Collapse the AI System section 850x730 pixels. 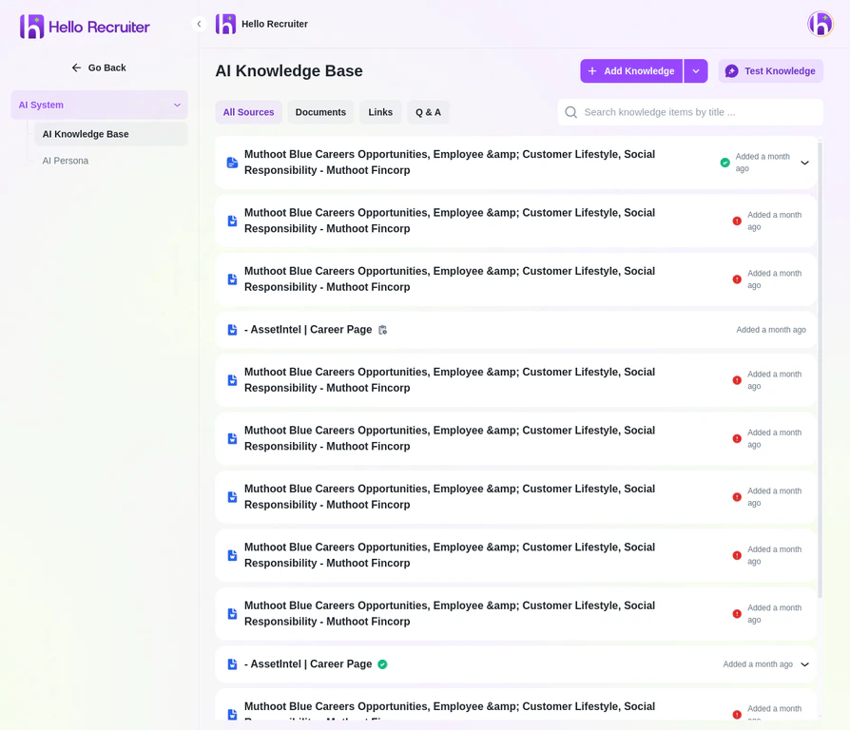click(x=177, y=104)
